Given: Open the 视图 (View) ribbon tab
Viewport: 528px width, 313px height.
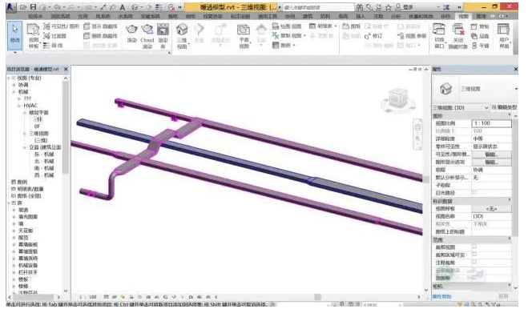Looking at the screenshot, I should point(463,16).
